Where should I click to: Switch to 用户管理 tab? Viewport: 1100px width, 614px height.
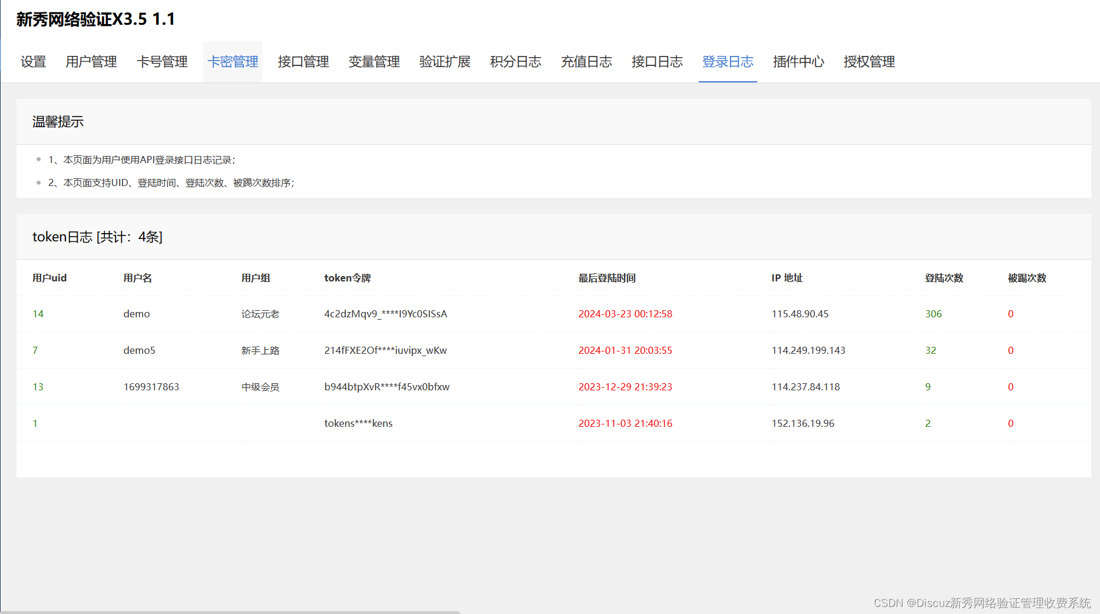click(x=91, y=62)
